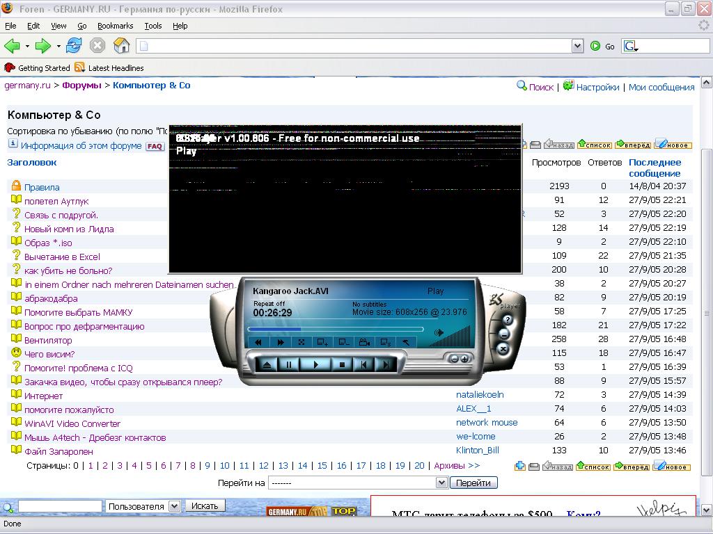The height and width of the screenshot is (534, 713).
Task: Open the Google search engine selector
Action: (631, 47)
